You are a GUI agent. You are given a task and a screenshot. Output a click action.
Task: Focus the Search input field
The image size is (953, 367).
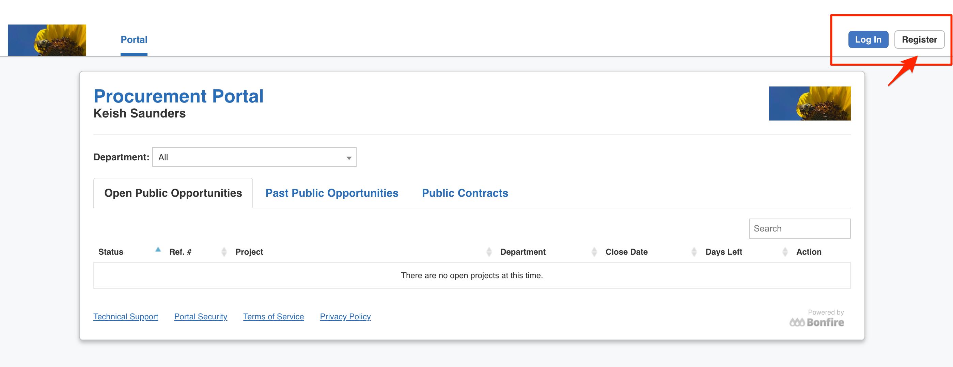click(799, 229)
